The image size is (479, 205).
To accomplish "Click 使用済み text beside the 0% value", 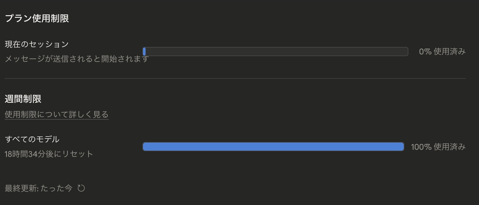I will 449,52.
